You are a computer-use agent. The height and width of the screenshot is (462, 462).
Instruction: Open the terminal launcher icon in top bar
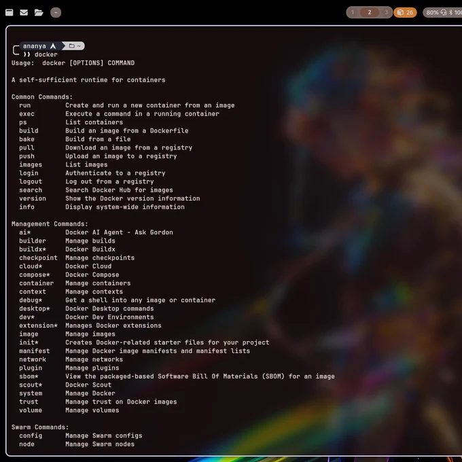coord(9,12)
